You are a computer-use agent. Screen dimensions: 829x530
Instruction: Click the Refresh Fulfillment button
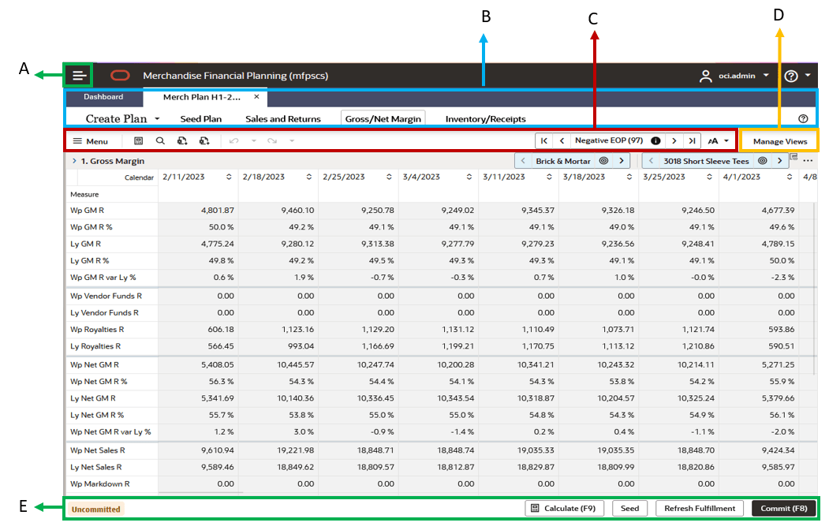[x=700, y=509]
